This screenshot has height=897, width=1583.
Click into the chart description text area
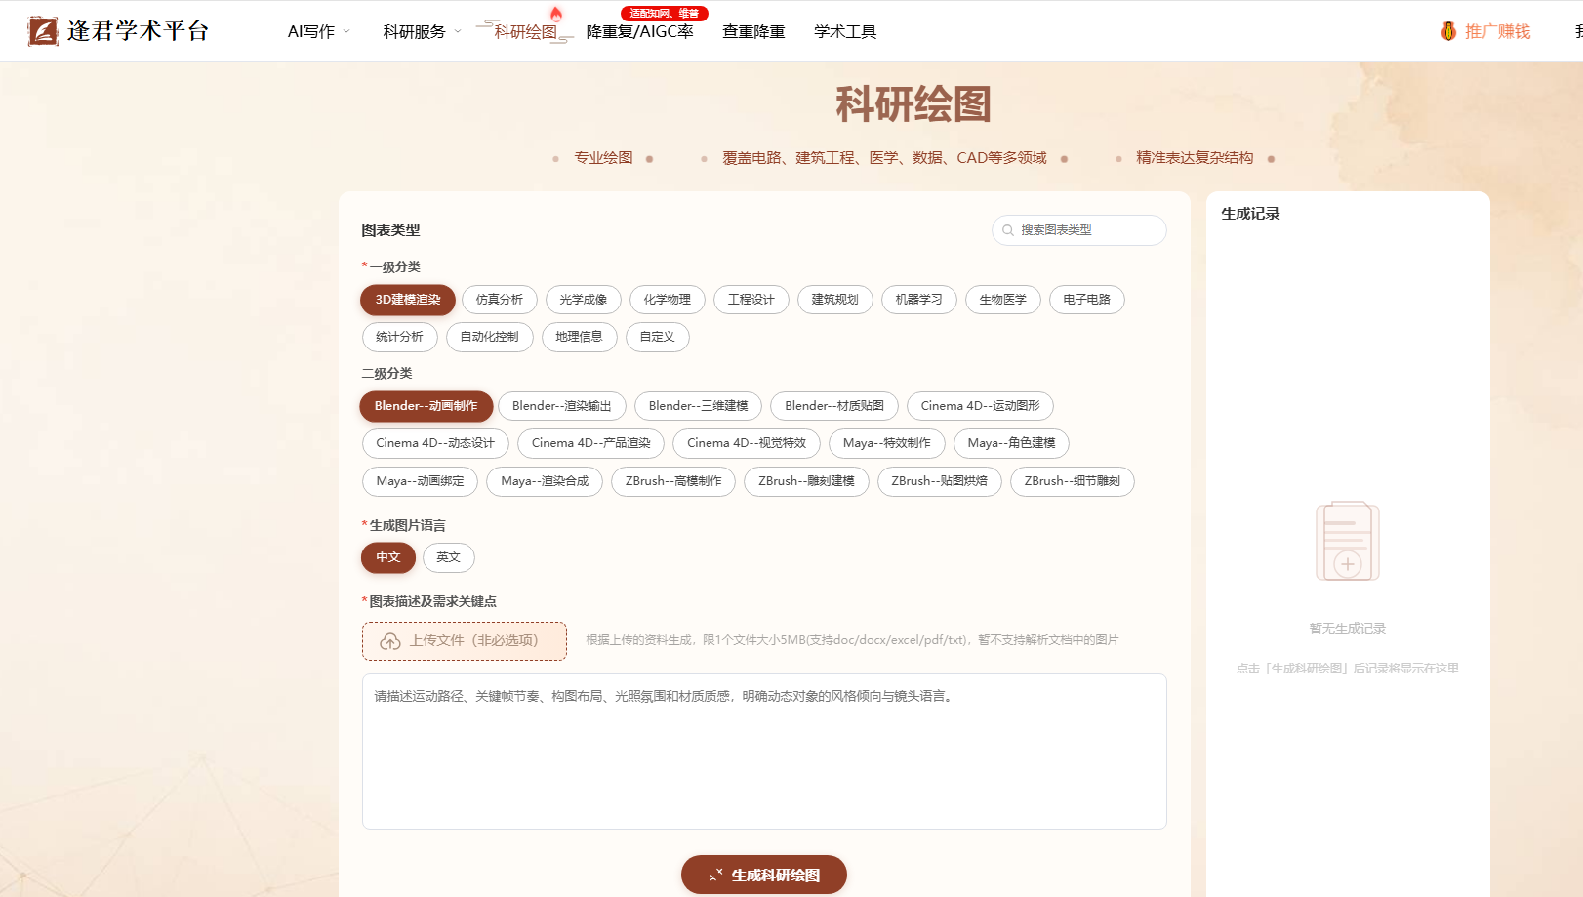coord(764,752)
